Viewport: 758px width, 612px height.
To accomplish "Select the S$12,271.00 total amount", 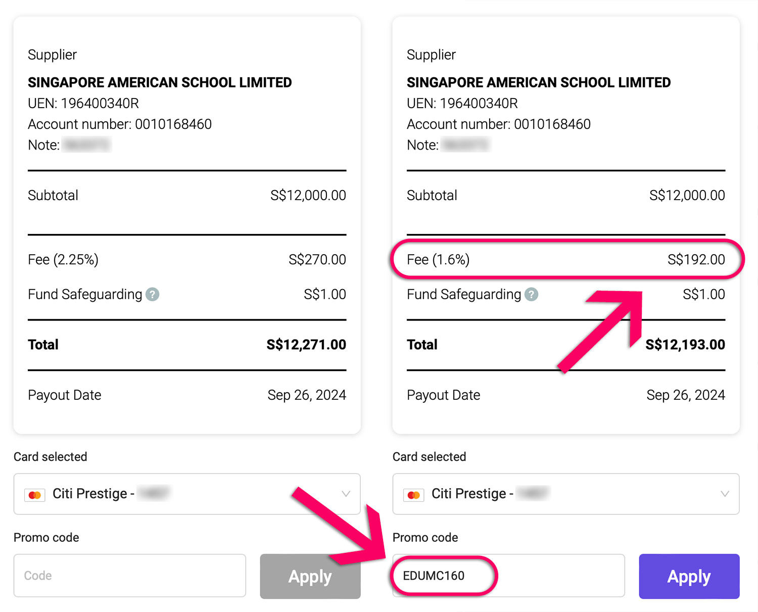I will (x=306, y=345).
